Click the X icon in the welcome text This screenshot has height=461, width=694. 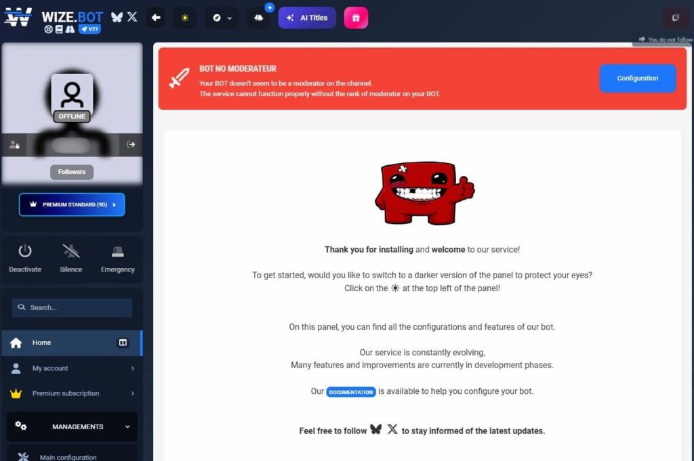tap(392, 429)
